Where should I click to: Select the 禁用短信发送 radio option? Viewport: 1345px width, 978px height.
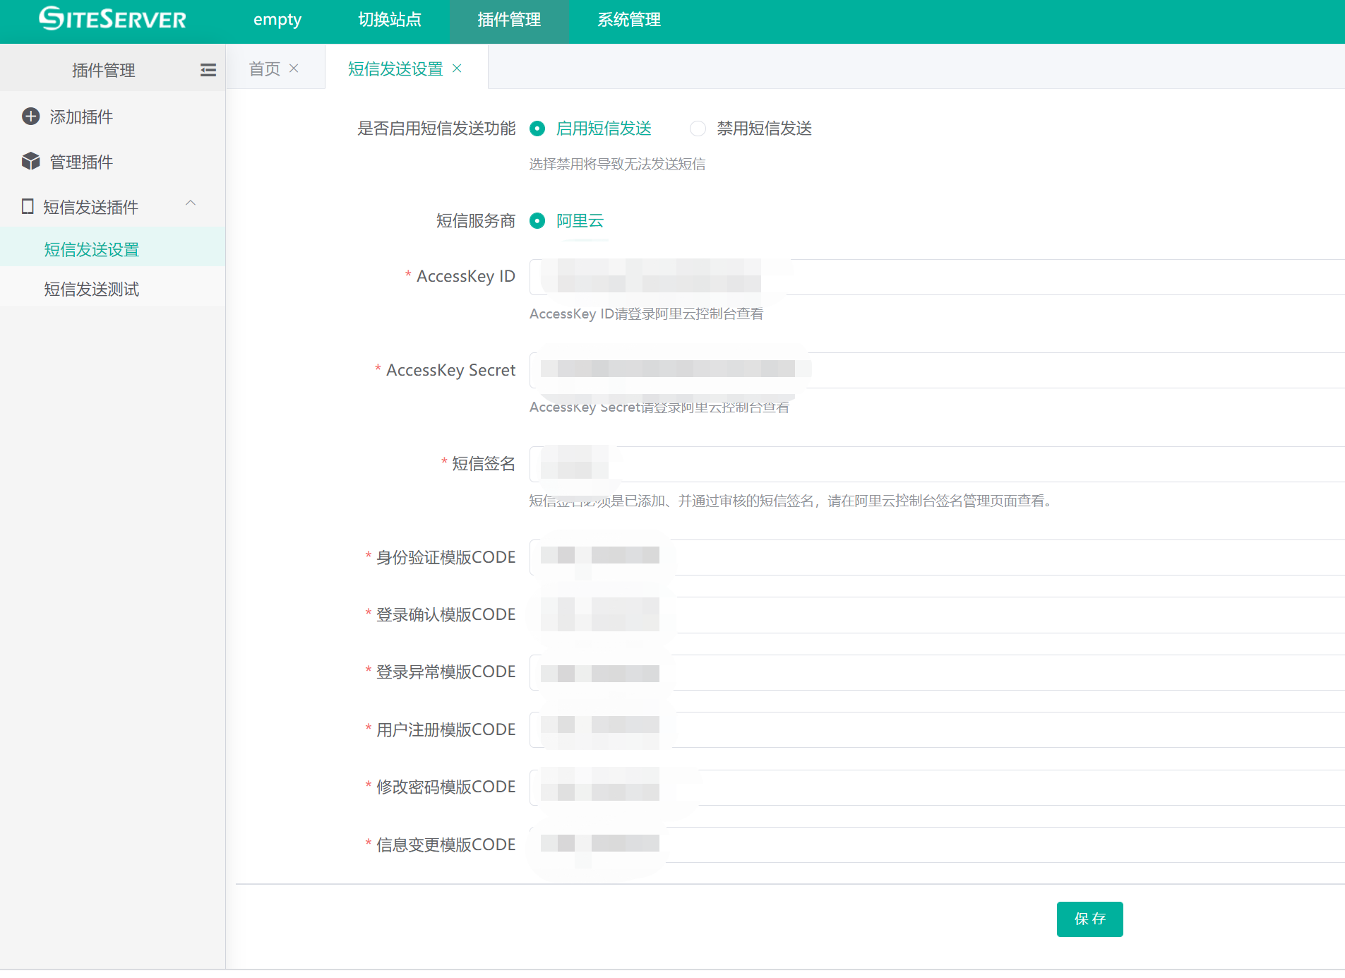pyautogui.click(x=698, y=129)
